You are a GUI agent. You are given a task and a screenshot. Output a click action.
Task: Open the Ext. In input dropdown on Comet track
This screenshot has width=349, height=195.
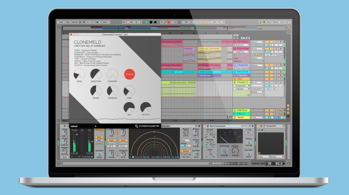coord(257,82)
